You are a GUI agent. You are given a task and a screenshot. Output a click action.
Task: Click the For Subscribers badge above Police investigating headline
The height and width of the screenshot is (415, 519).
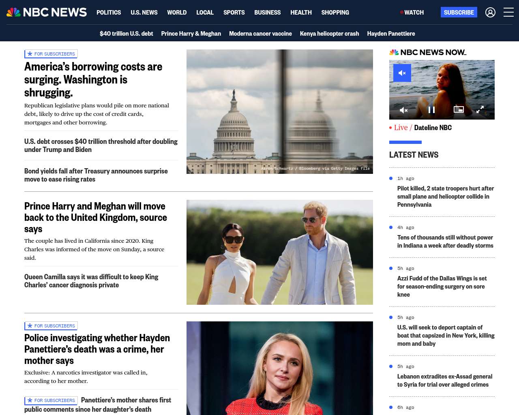pos(51,326)
